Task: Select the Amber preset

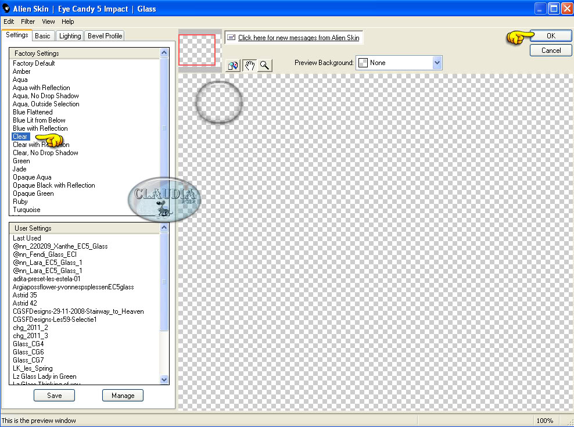Action: click(21, 71)
